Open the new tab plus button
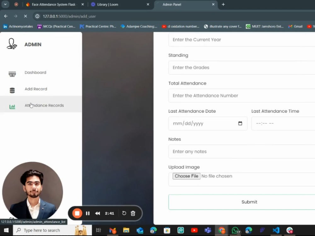315x236 pixels. [223, 5]
